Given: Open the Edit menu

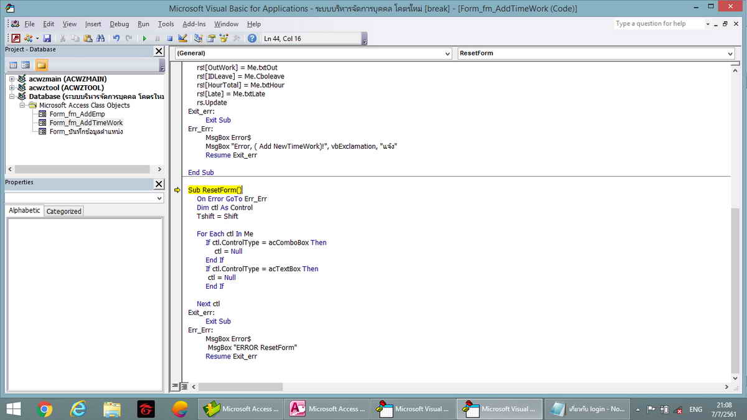Looking at the screenshot, I should click(49, 24).
